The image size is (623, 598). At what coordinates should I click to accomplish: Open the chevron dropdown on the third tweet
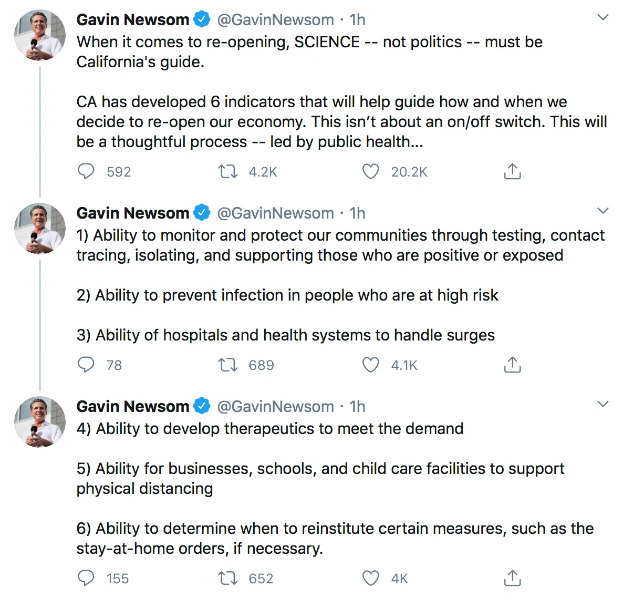pyautogui.click(x=603, y=404)
